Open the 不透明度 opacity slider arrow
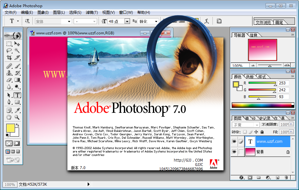The image size is (299, 190). click(291, 124)
